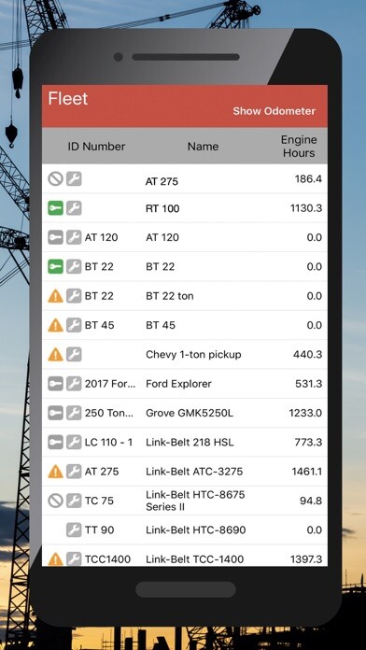This screenshot has height=650, width=366.
Task: Click wrench icon in Grove GMK5250L row
Action: click(74, 413)
